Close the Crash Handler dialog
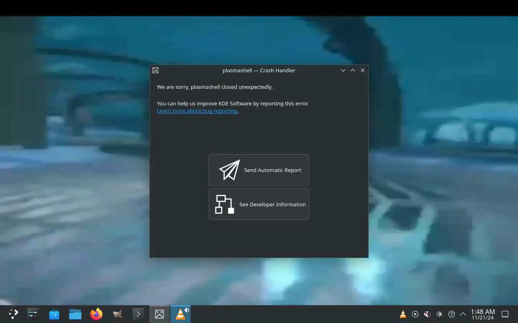 click(x=363, y=70)
